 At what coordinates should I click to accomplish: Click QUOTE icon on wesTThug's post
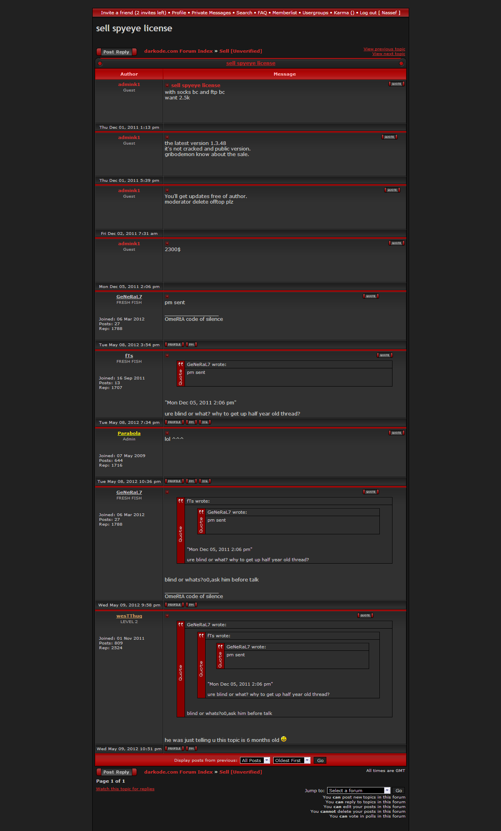[x=365, y=616]
